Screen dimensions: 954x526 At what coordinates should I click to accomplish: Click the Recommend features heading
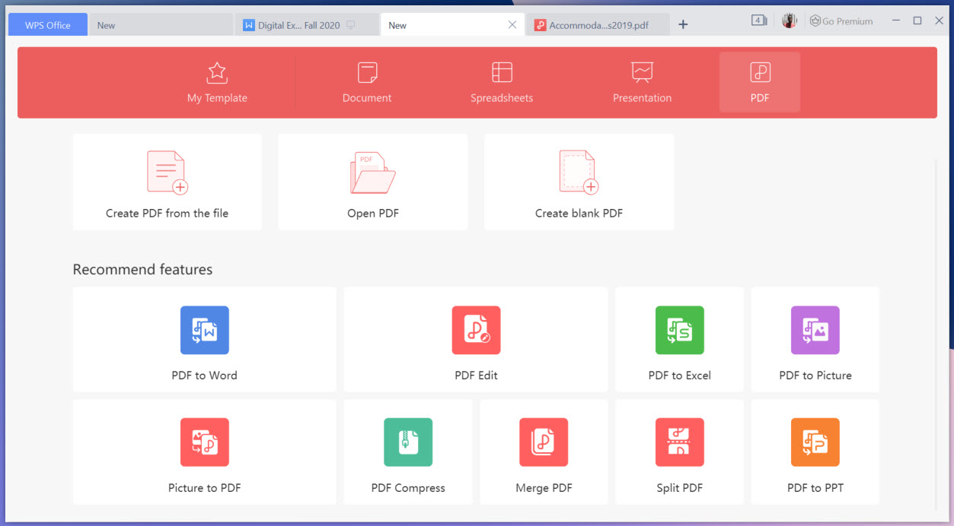[142, 270]
